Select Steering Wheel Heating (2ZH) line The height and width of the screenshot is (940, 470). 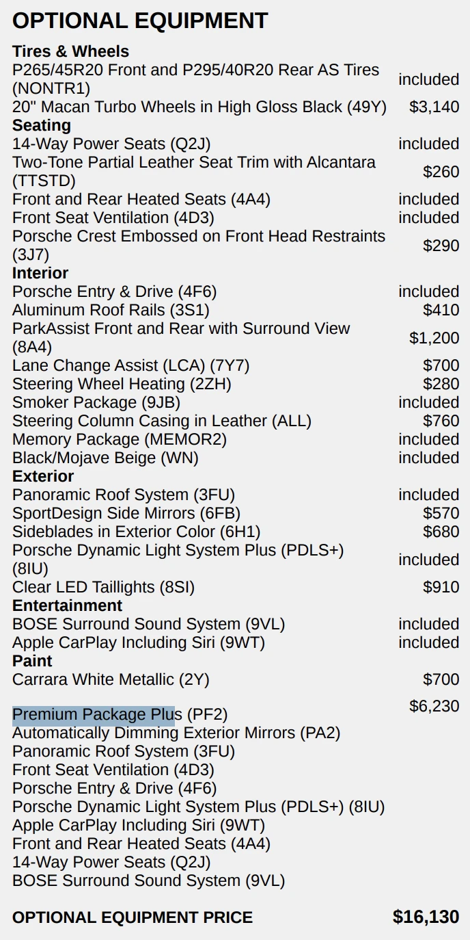pyautogui.click(x=122, y=384)
